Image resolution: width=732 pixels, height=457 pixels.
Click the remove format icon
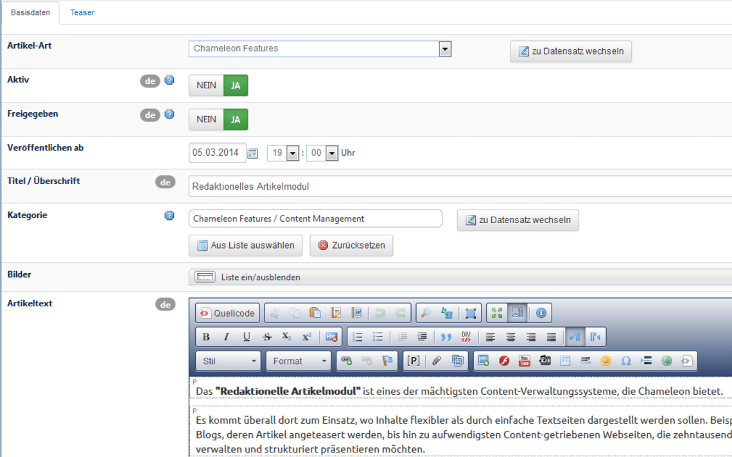(331, 337)
